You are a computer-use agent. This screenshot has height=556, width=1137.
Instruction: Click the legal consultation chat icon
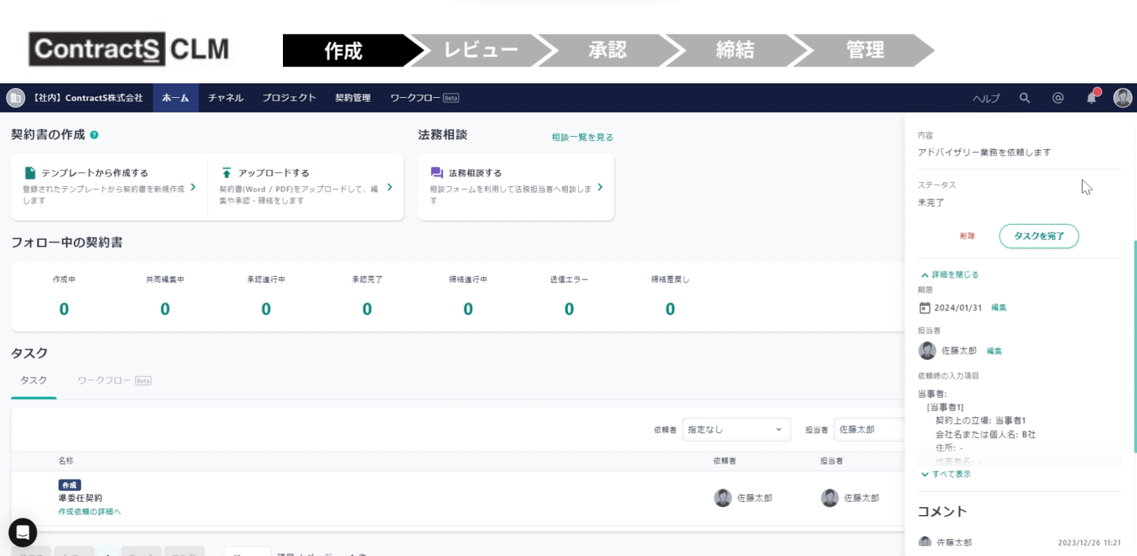point(436,173)
